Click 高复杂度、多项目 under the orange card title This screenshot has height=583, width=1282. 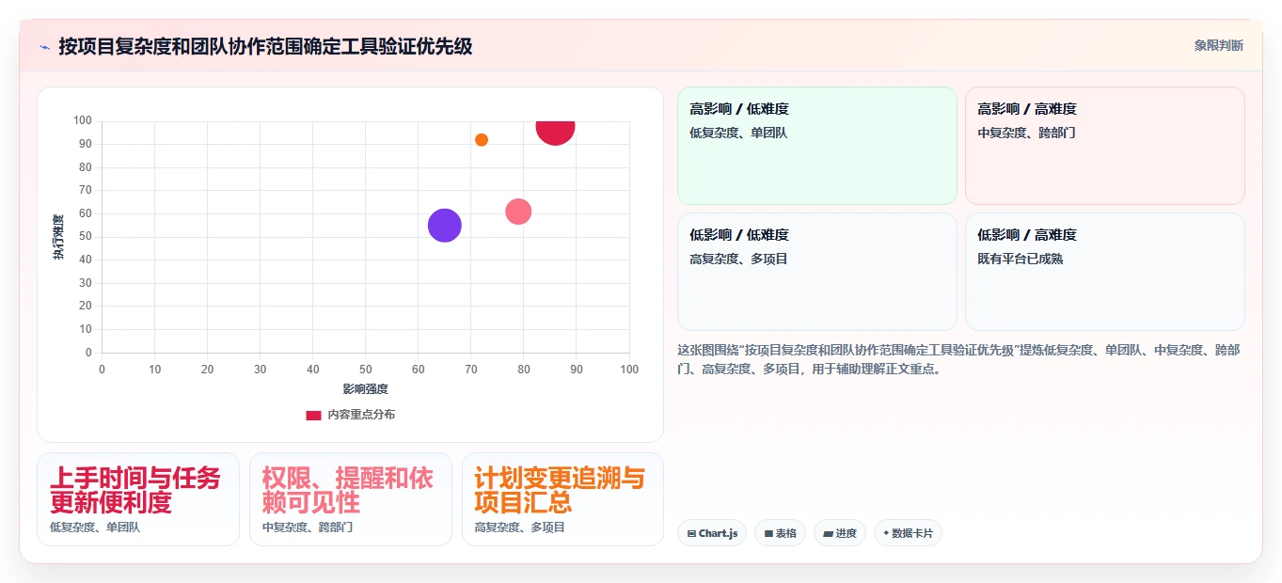pos(520,528)
